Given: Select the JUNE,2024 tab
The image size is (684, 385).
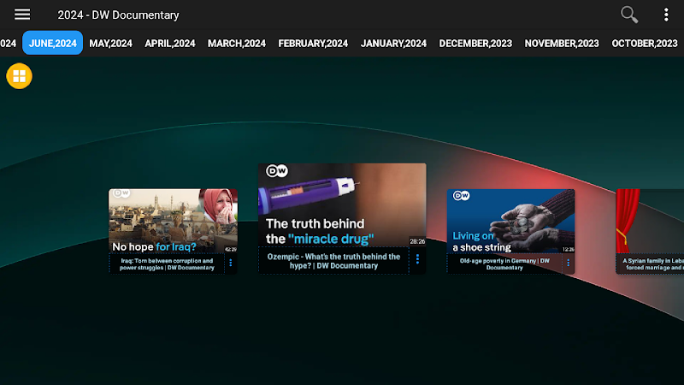Looking at the screenshot, I should 52,44.
